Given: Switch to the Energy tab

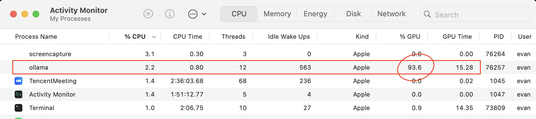Looking at the screenshot, I should point(315,14).
